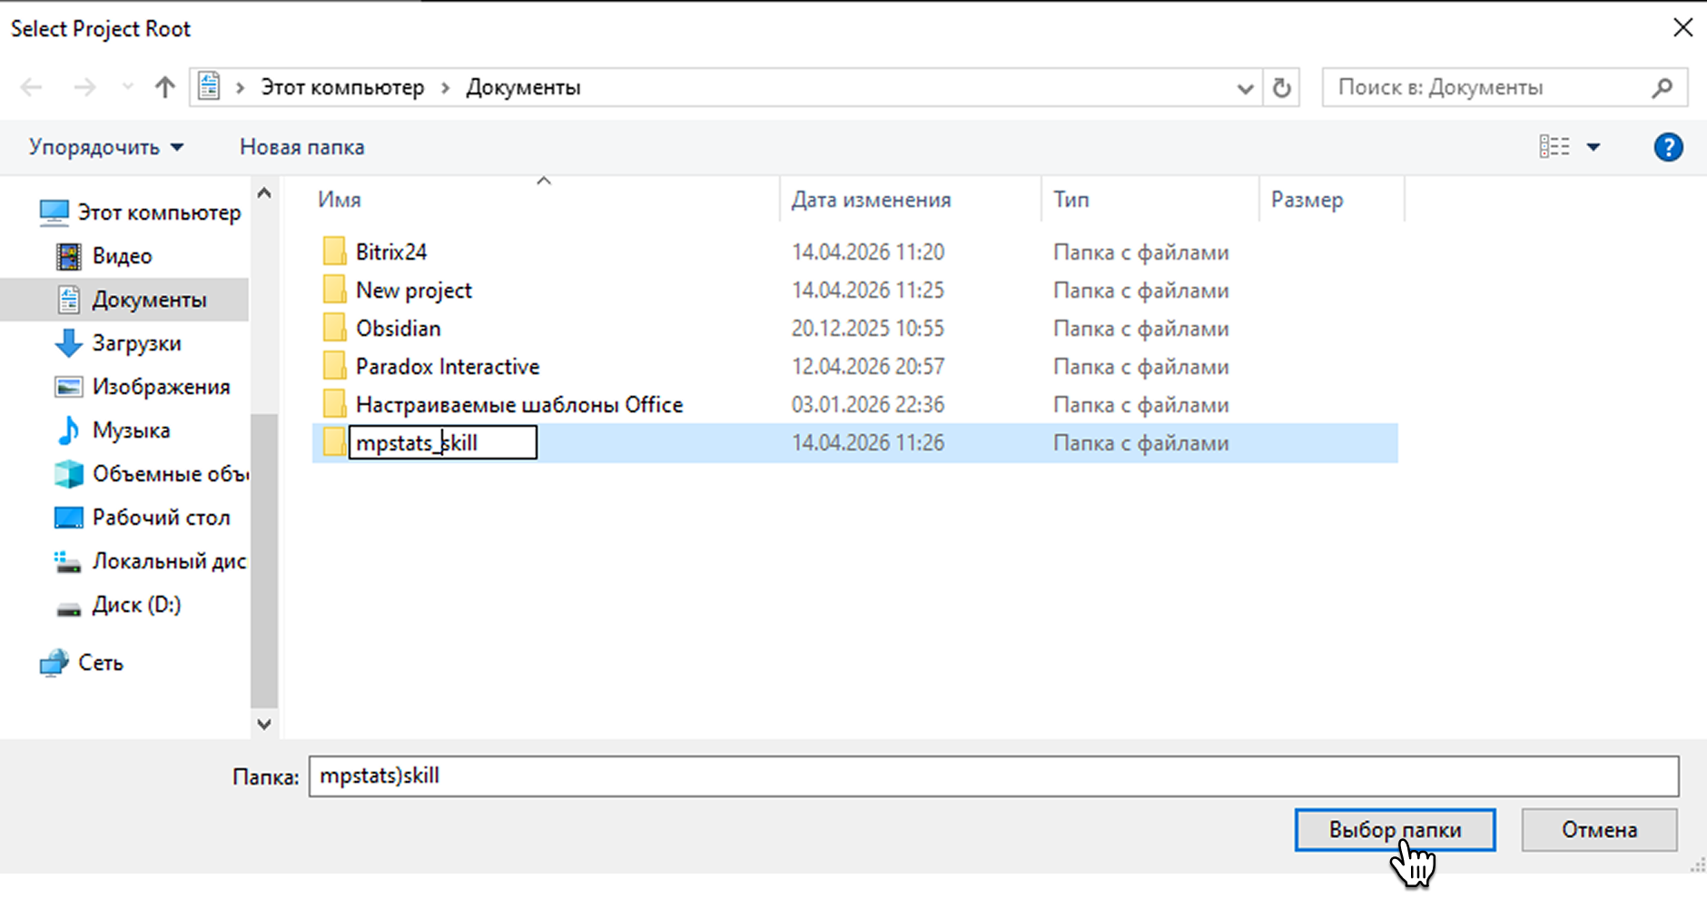Click the refresh icon in address bar
The height and width of the screenshot is (899, 1707).
[x=1281, y=88]
